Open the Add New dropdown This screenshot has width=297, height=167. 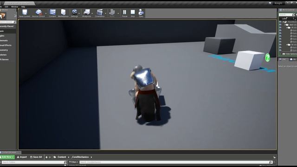pos(7,157)
